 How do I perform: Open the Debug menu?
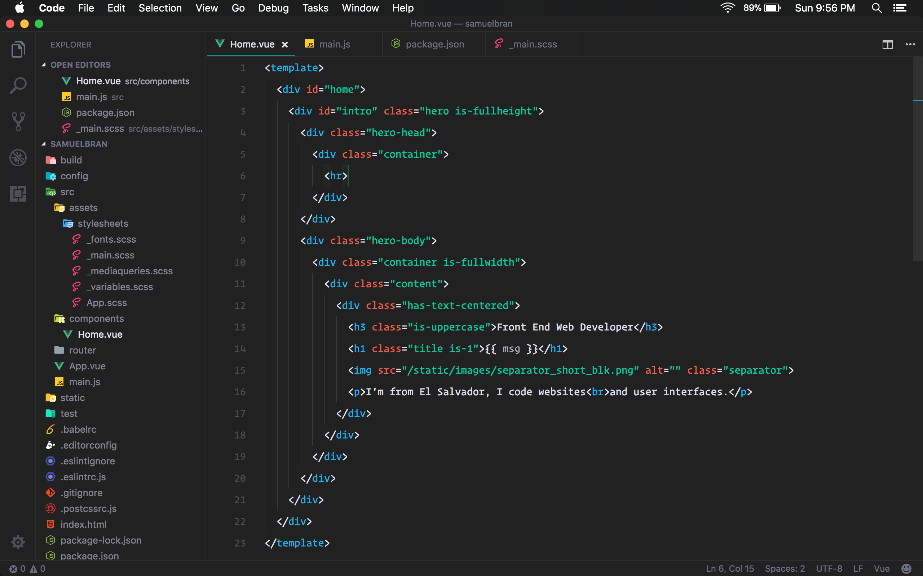273,8
